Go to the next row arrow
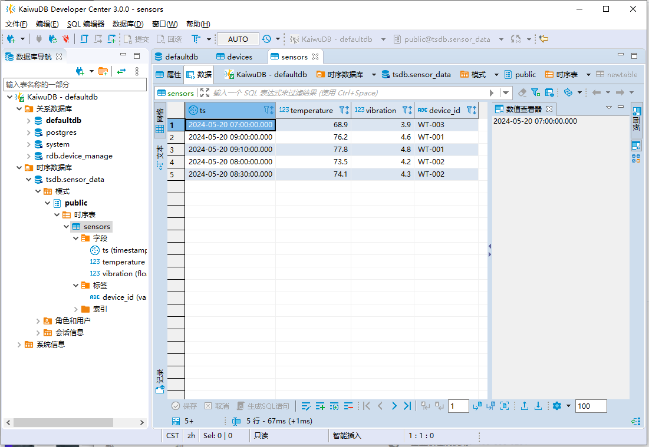 (x=394, y=406)
